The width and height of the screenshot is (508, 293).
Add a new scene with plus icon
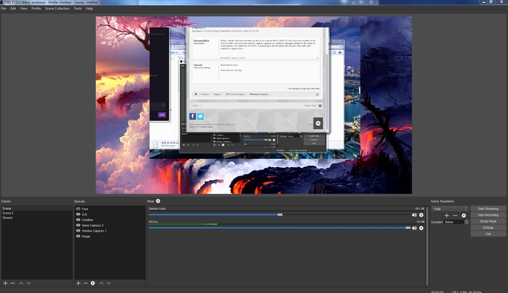coord(5,283)
